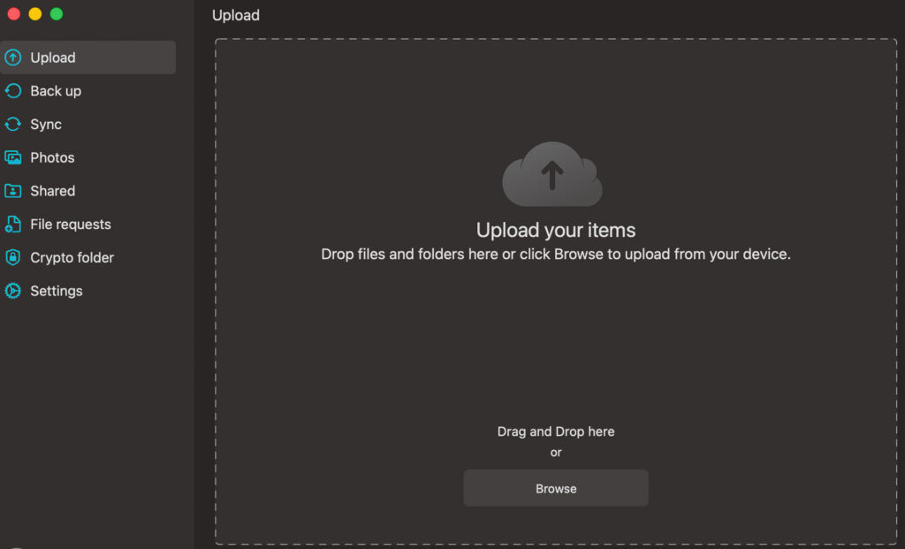Select the Upload cloud-arrow icon in the sidebar

15,57
